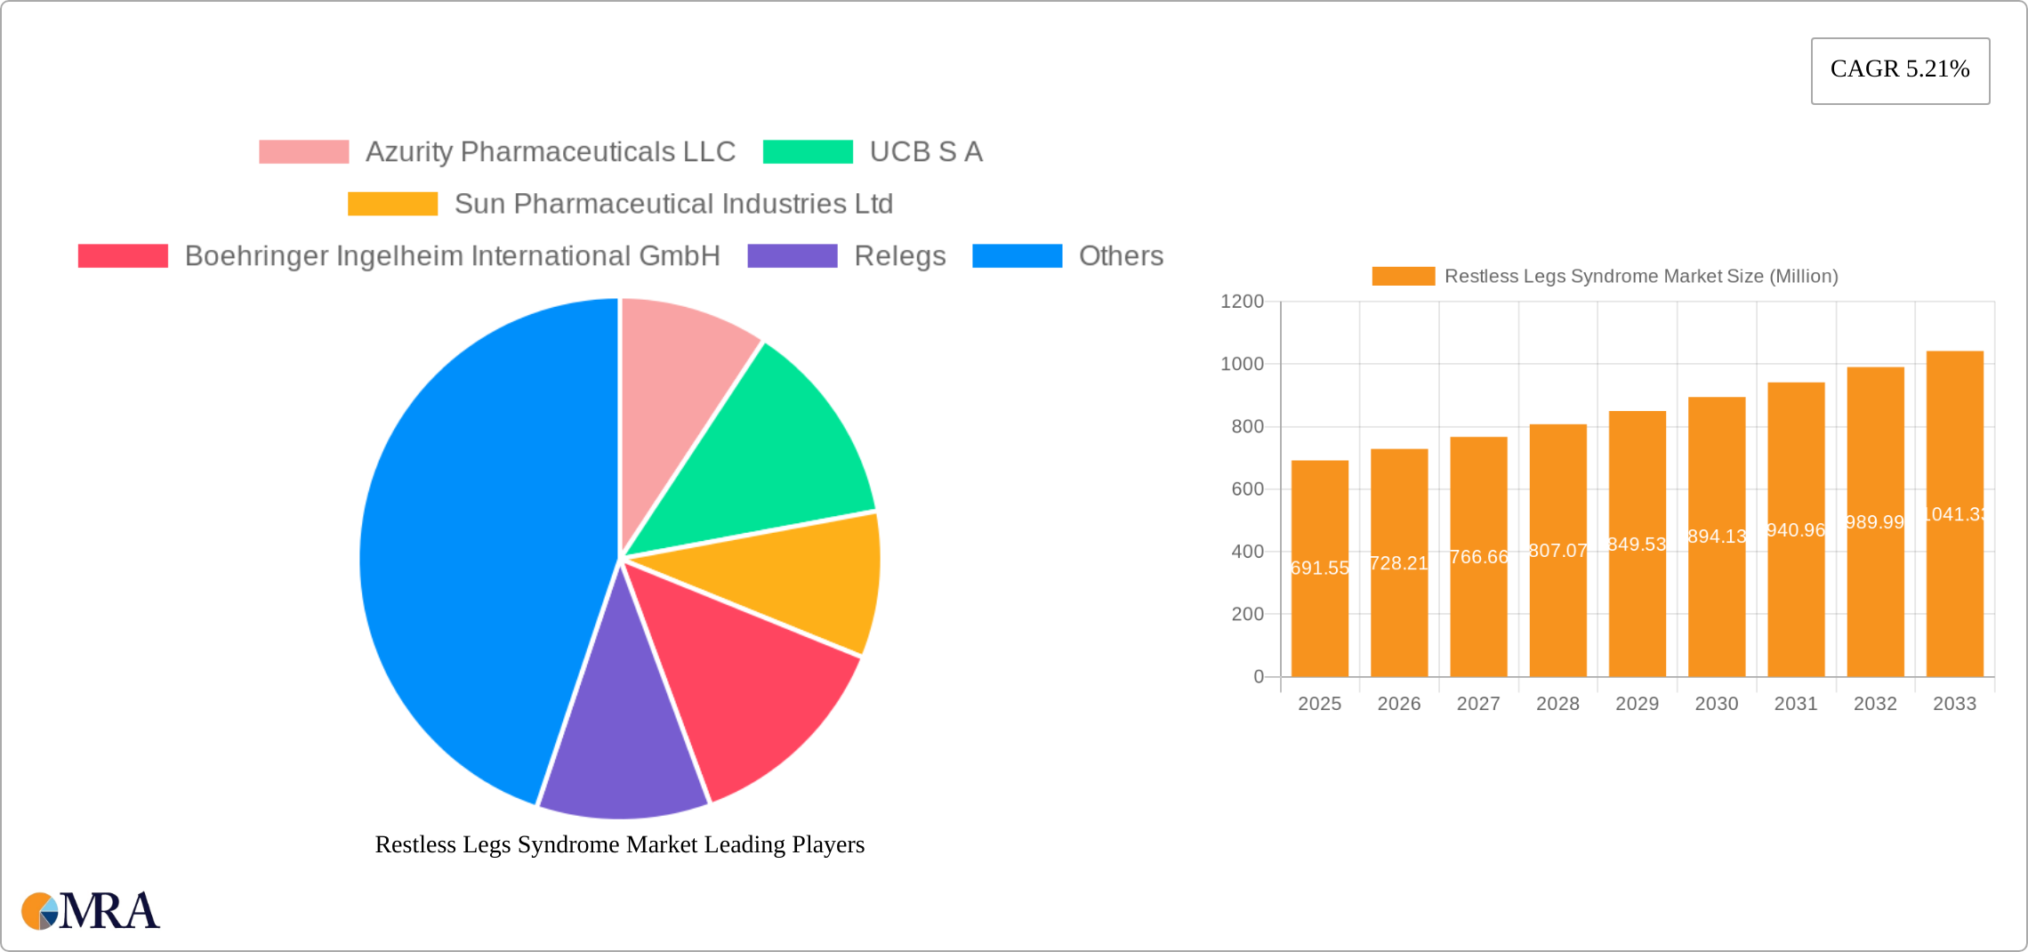Toggle the Others legend entry
Image resolution: width=2028 pixels, height=952 pixels.
pos(1122,256)
